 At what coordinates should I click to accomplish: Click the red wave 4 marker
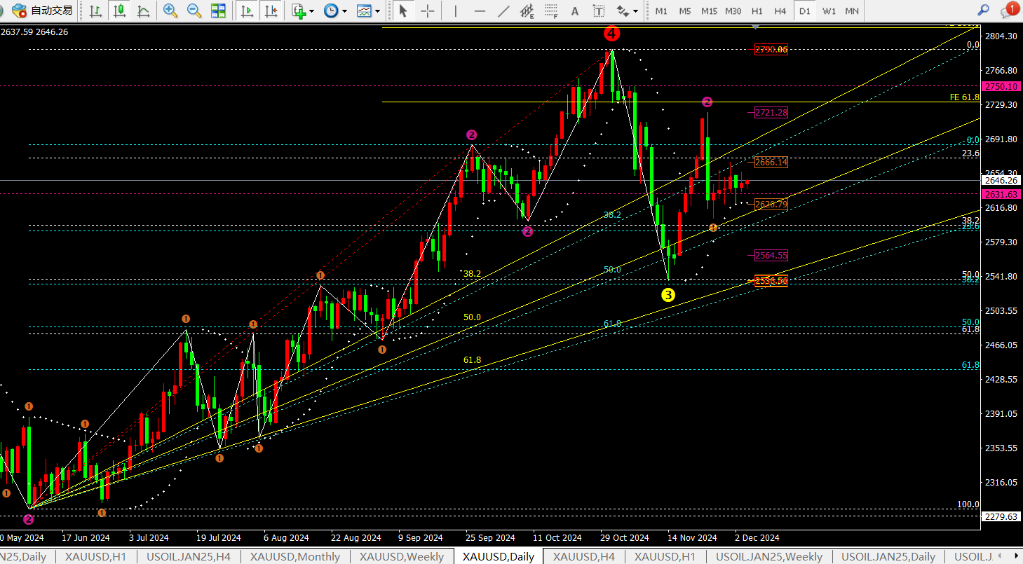(611, 34)
